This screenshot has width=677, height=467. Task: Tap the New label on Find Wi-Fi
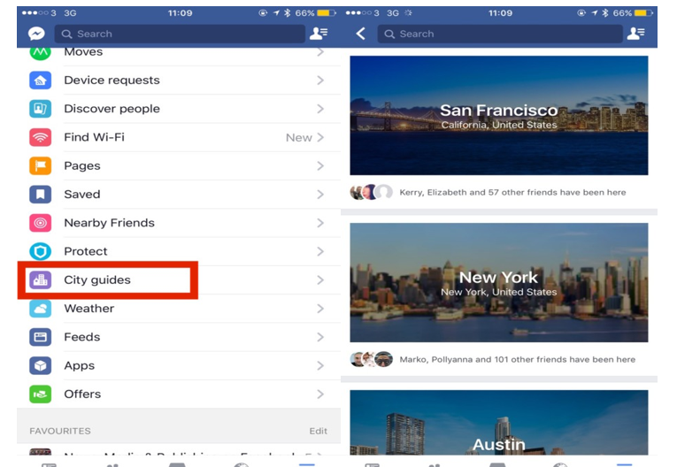299,138
